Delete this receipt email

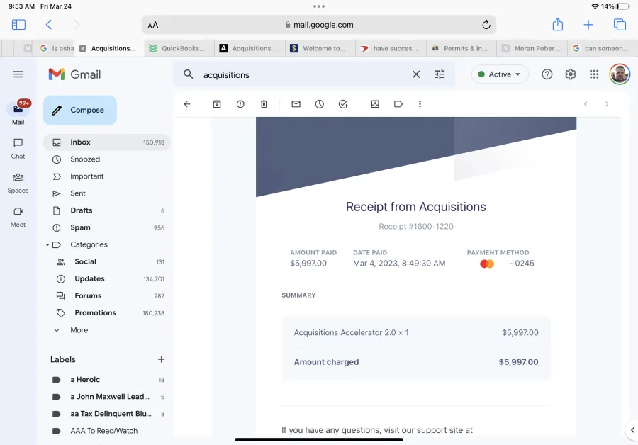point(264,104)
